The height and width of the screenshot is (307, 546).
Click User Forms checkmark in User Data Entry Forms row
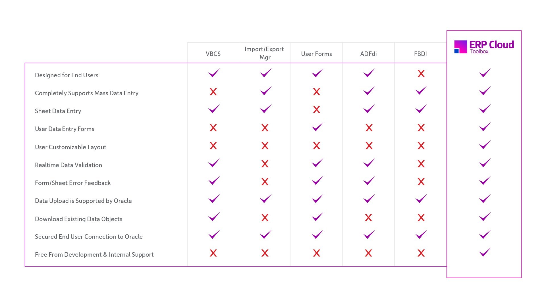click(317, 127)
